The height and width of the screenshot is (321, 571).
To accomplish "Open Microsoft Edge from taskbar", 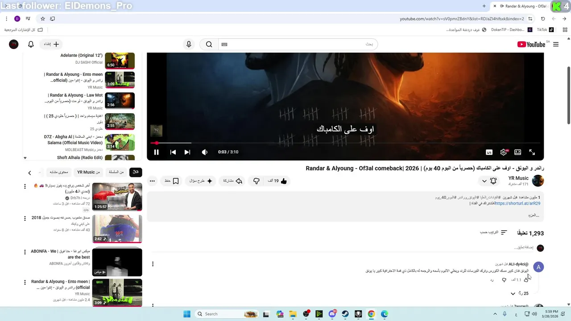I will pyautogui.click(x=385, y=314).
